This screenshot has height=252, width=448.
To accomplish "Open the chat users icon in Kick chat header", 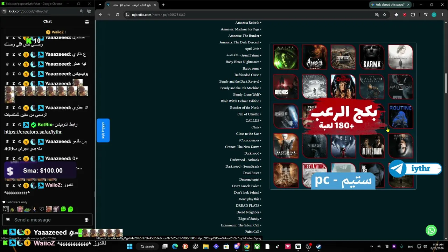I will [x=87, y=22].
